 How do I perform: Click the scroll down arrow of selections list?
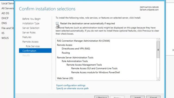coord(158,79)
